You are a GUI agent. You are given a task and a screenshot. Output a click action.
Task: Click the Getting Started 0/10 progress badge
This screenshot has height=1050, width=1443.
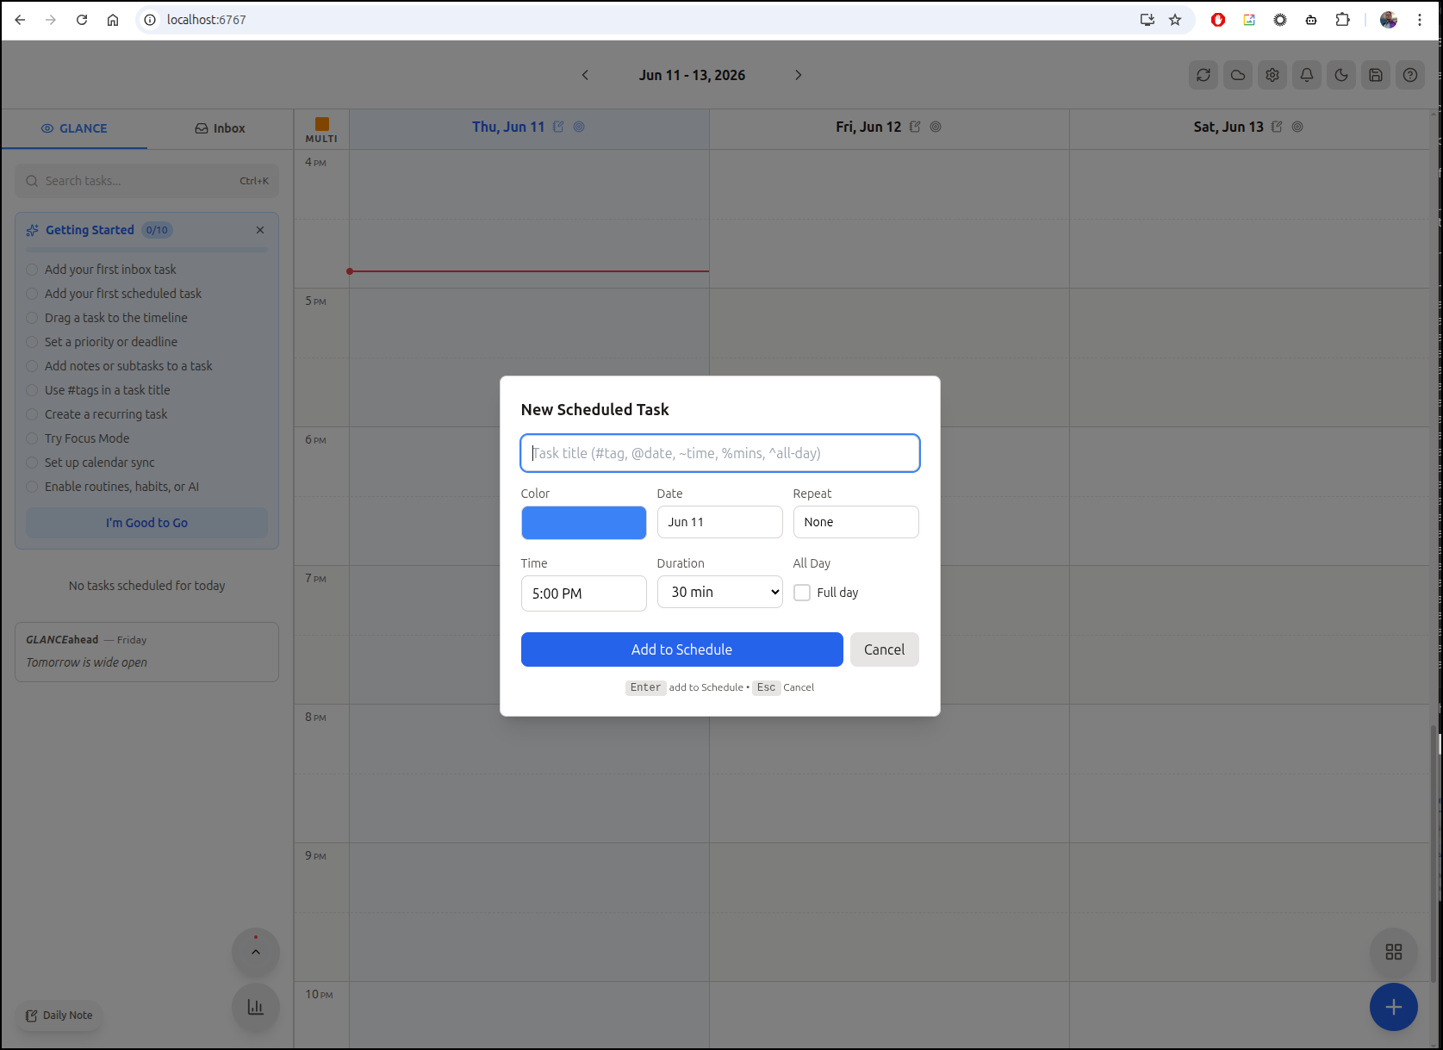tap(157, 230)
